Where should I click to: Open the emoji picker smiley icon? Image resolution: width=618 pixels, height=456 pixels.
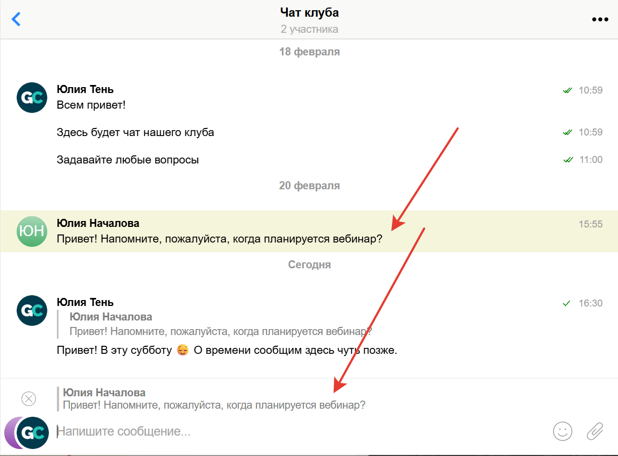562,431
